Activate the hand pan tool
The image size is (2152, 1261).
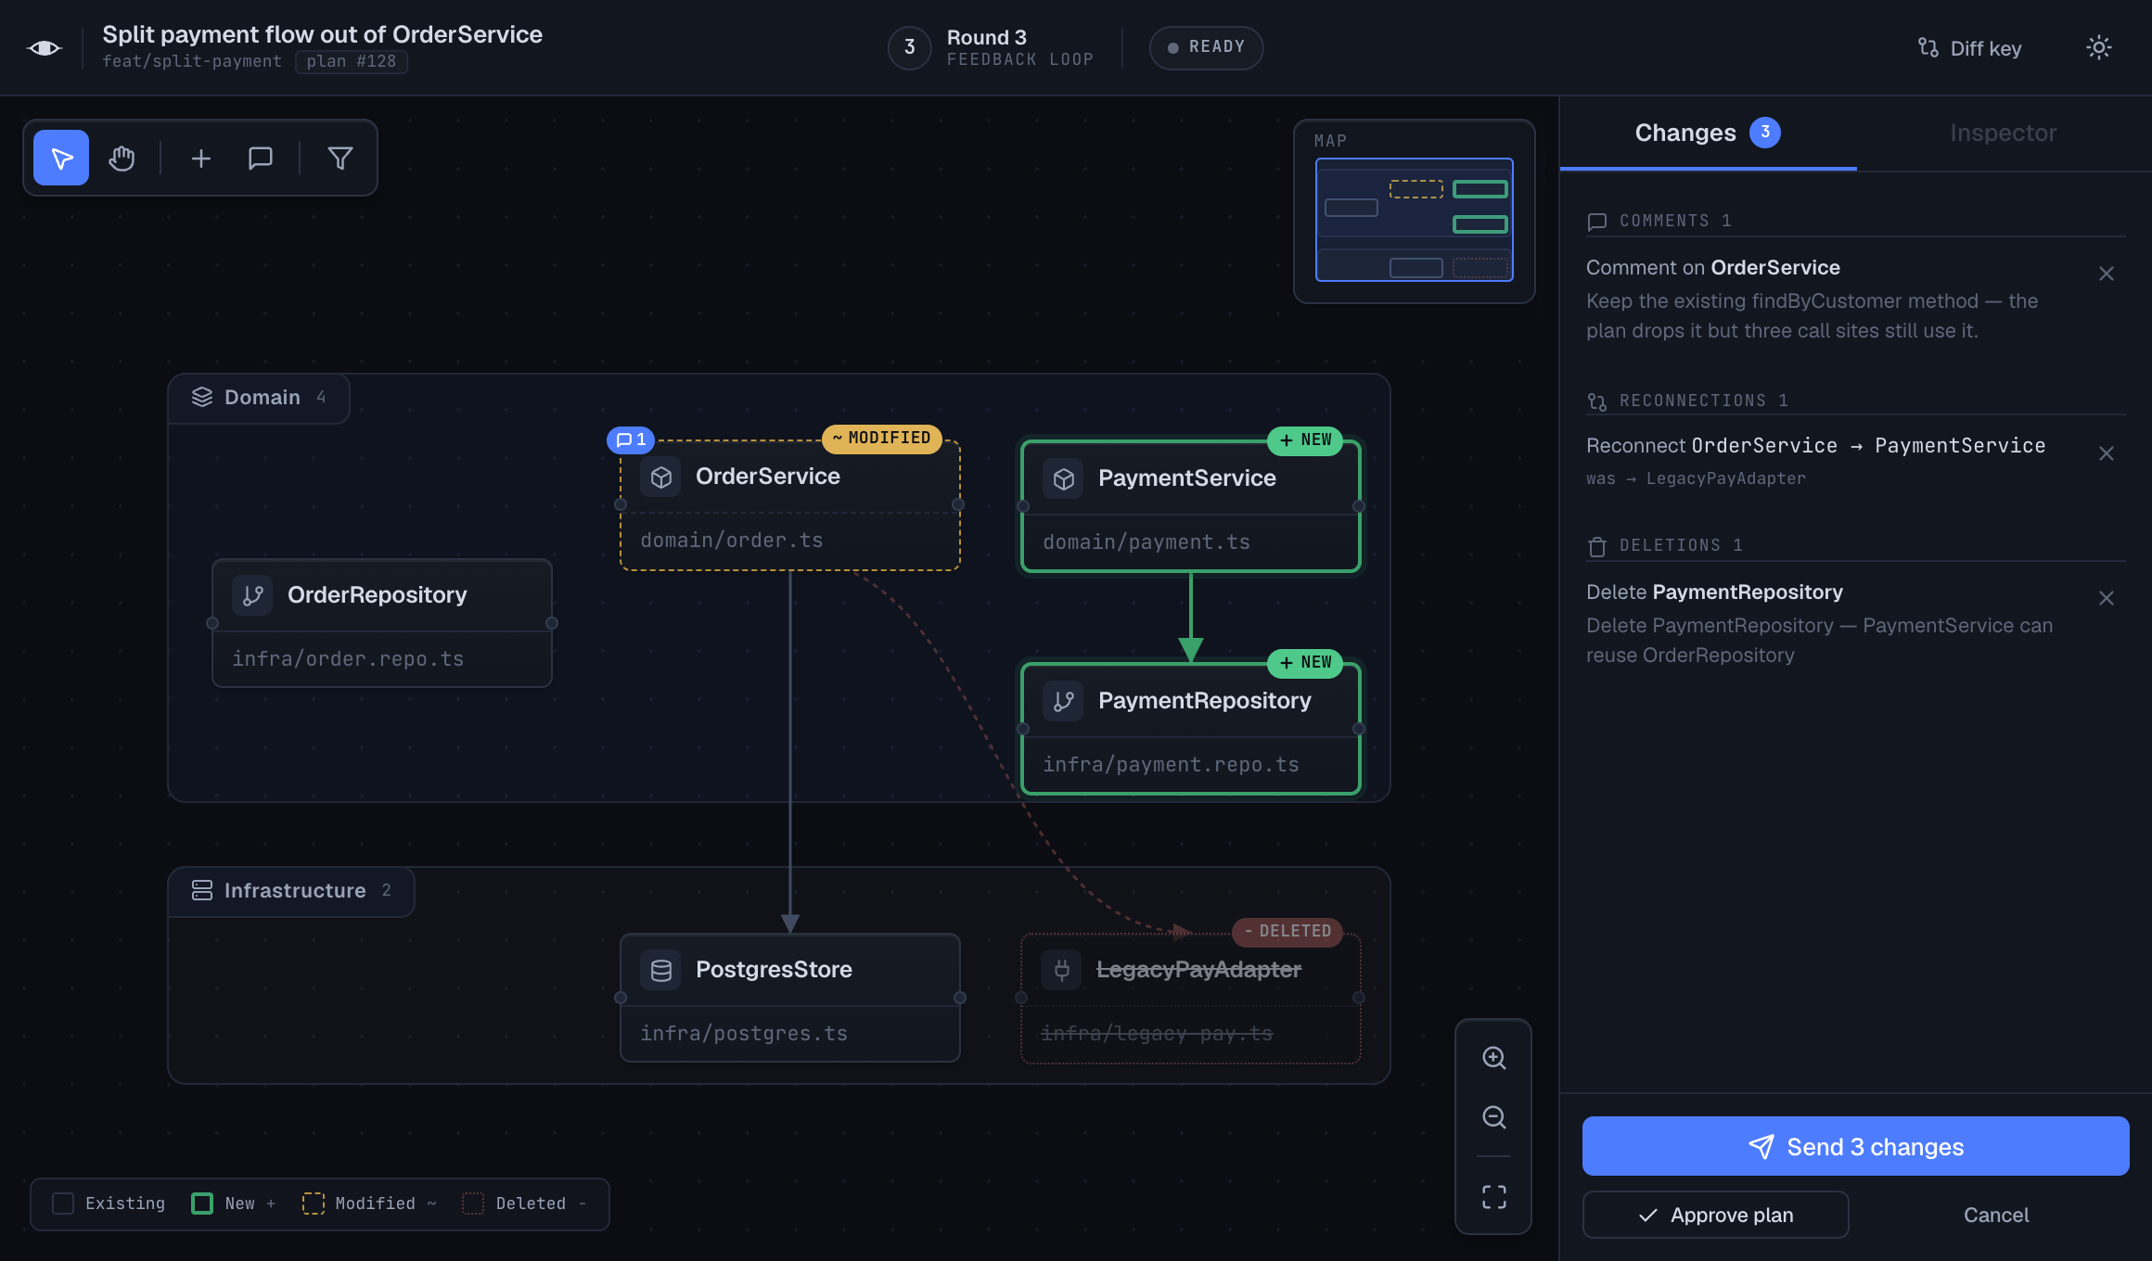coord(122,158)
